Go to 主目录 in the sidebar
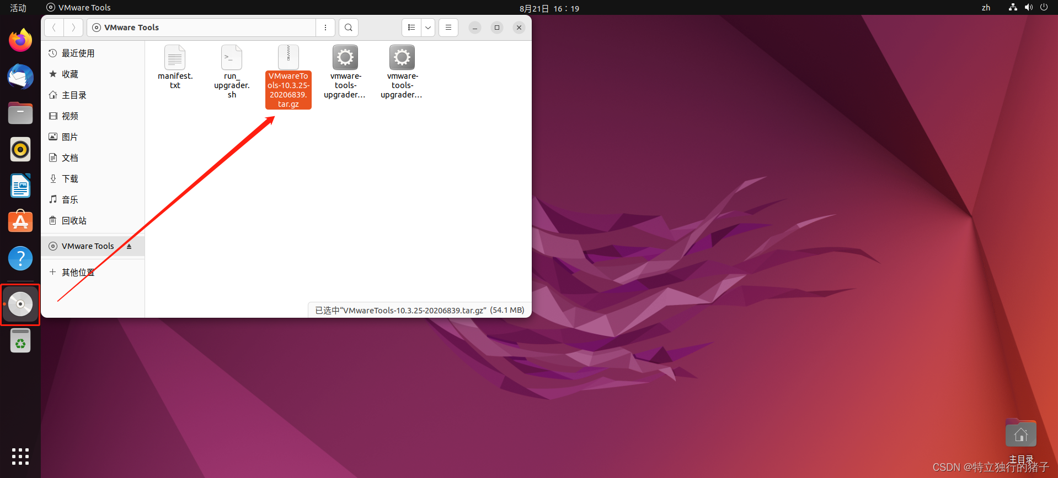The image size is (1058, 478). point(93,95)
